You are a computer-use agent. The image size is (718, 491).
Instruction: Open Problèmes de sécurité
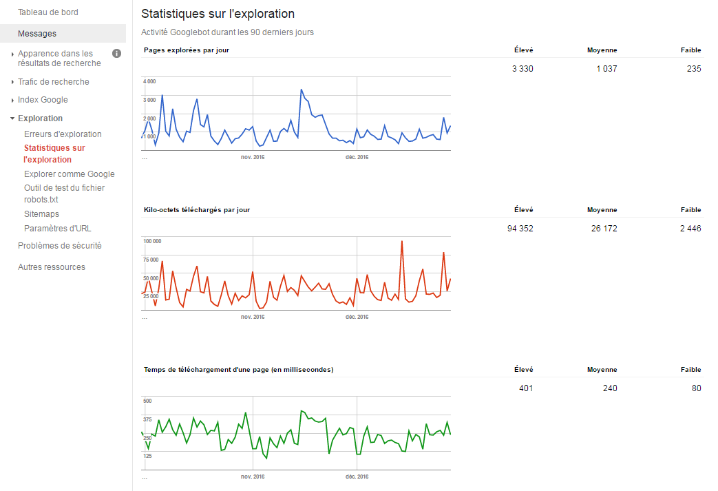[x=59, y=246]
